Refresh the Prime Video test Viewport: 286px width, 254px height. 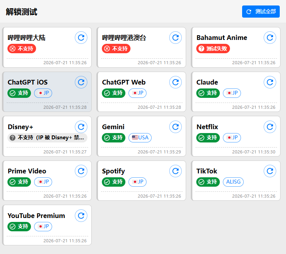tap(81, 171)
